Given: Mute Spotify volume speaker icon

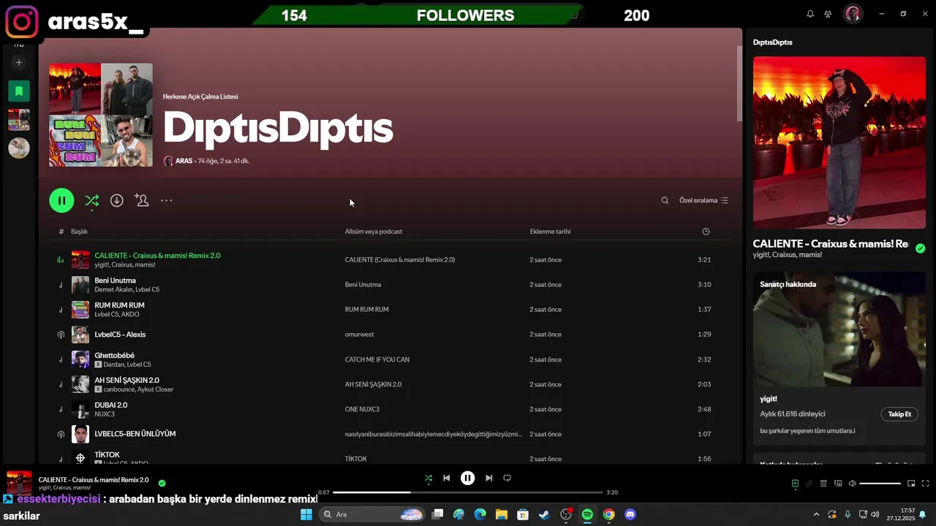Looking at the screenshot, I should [852, 483].
